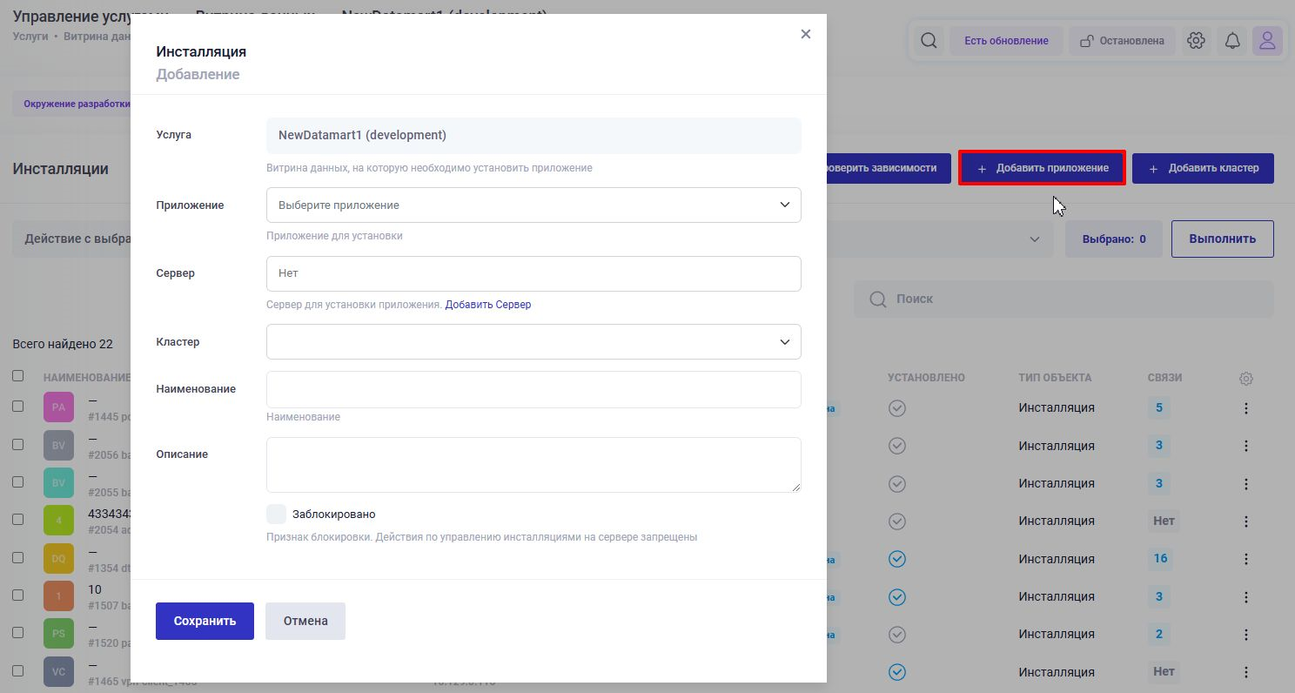Select all rows with header checkbox

click(x=18, y=376)
